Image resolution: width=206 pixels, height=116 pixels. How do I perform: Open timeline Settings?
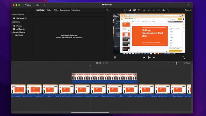click(x=187, y=63)
